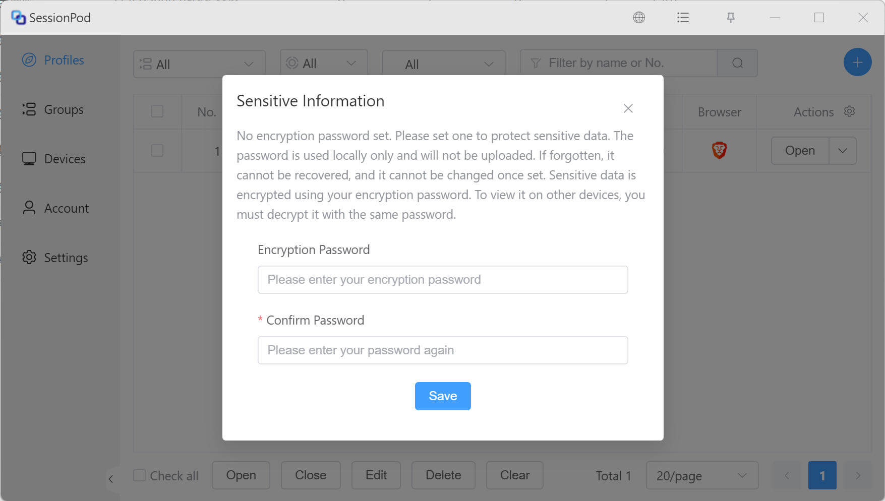Click the Filter by name or No. field

tap(619, 63)
